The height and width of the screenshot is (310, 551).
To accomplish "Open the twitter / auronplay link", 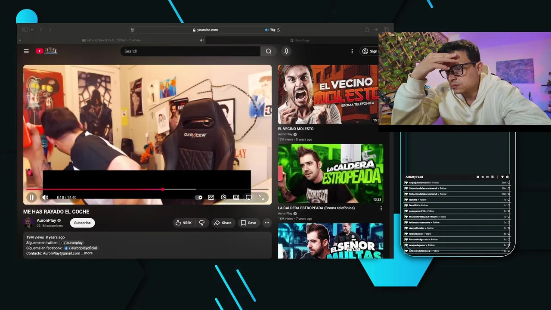I will 71,243.
